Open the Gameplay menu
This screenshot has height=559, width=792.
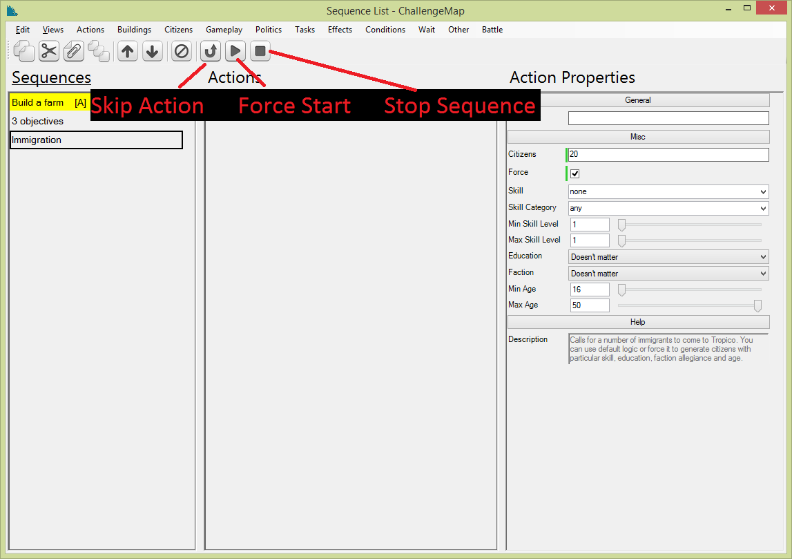coord(224,29)
